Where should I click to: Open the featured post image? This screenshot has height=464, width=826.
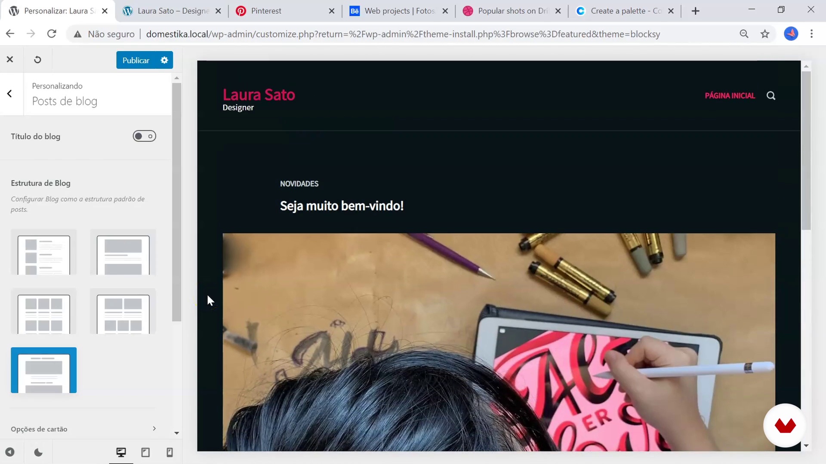click(499, 342)
